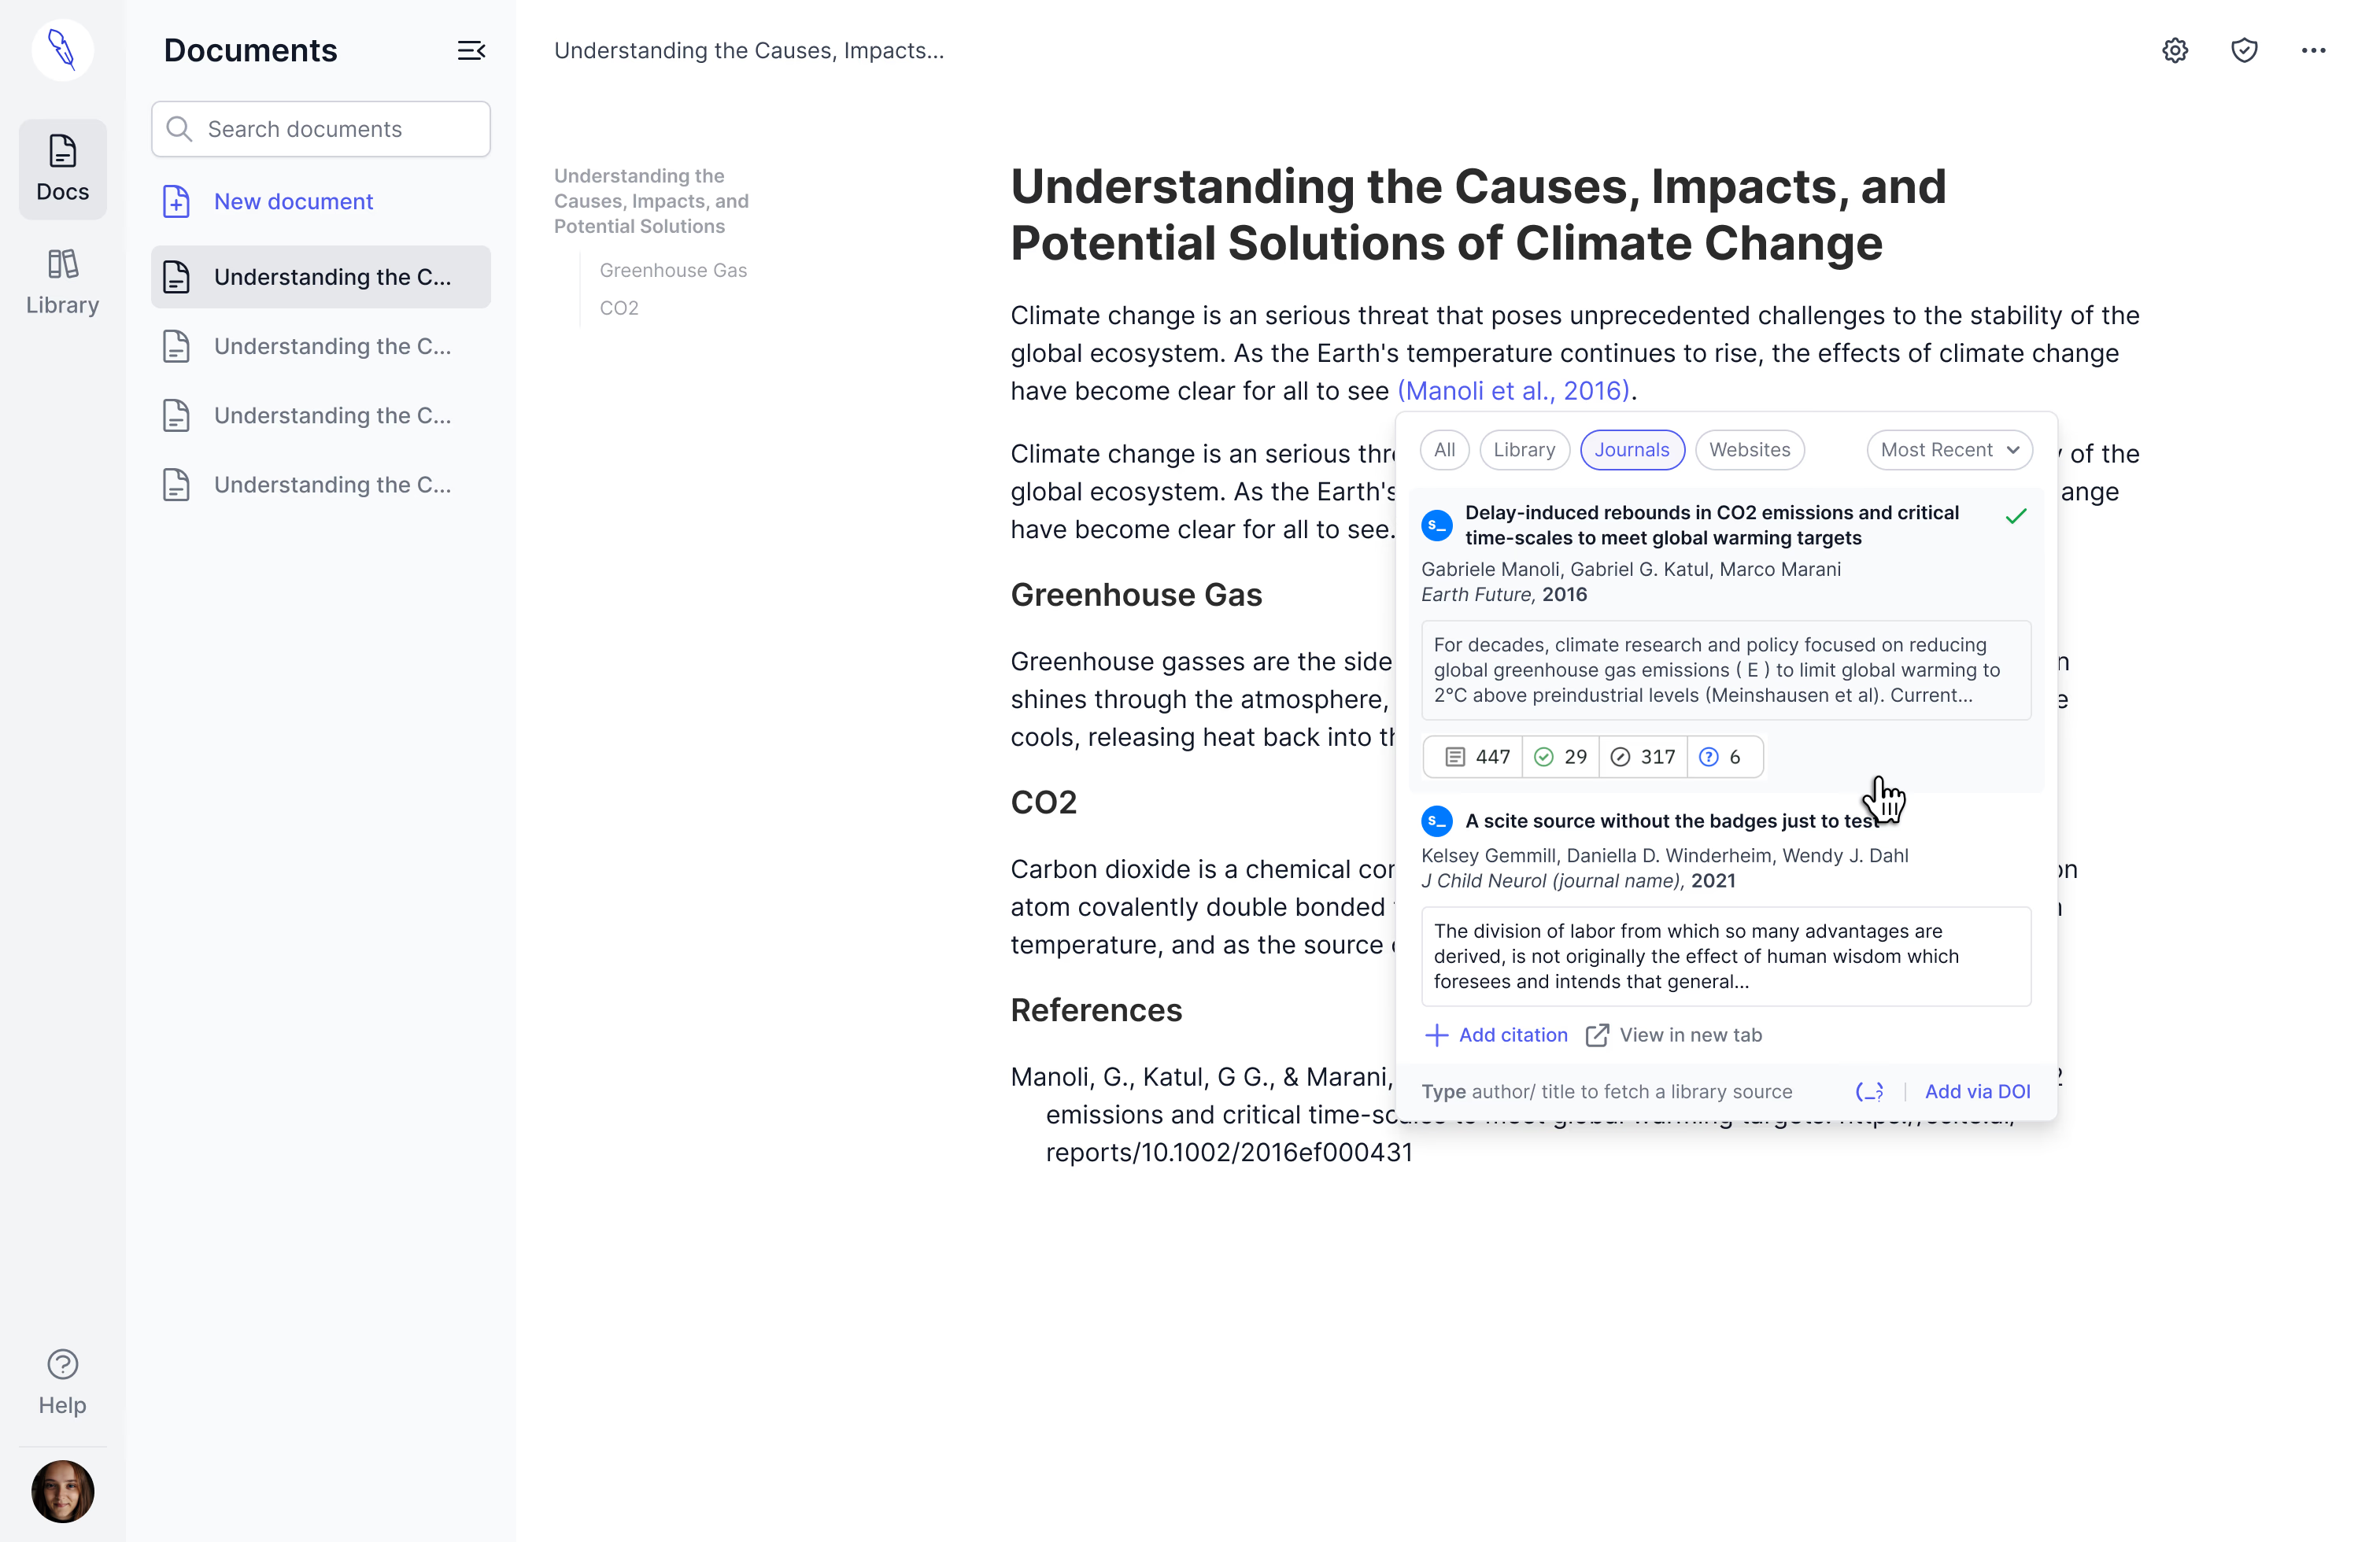Open the three-dot more options menu

click(x=2313, y=50)
